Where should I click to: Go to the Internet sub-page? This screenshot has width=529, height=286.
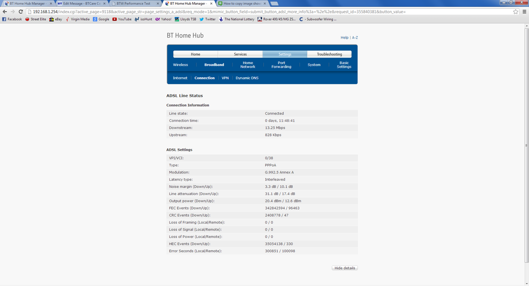tap(180, 78)
